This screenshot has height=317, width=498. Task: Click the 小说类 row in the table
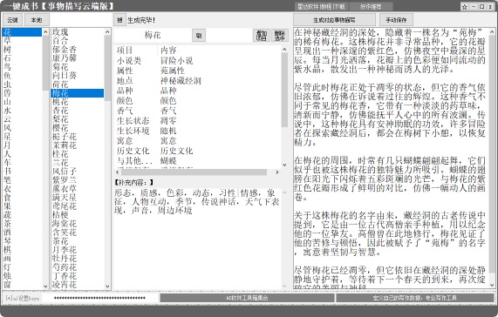(x=197, y=61)
